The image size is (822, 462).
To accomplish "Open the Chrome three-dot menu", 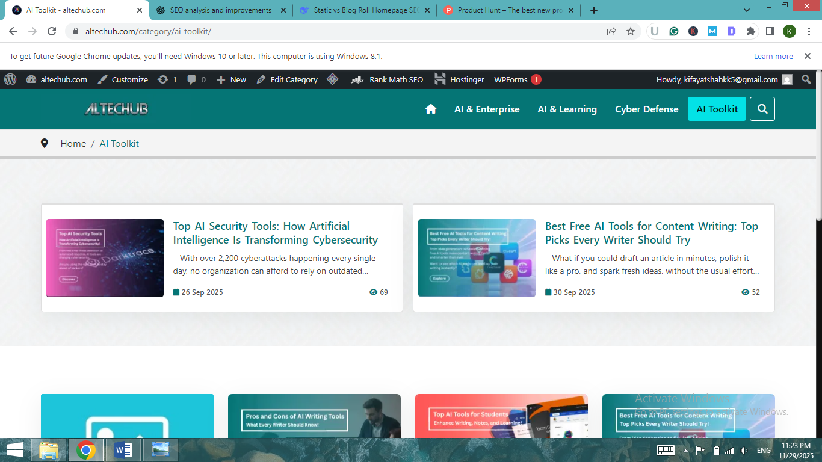I will (x=808, y=31).
